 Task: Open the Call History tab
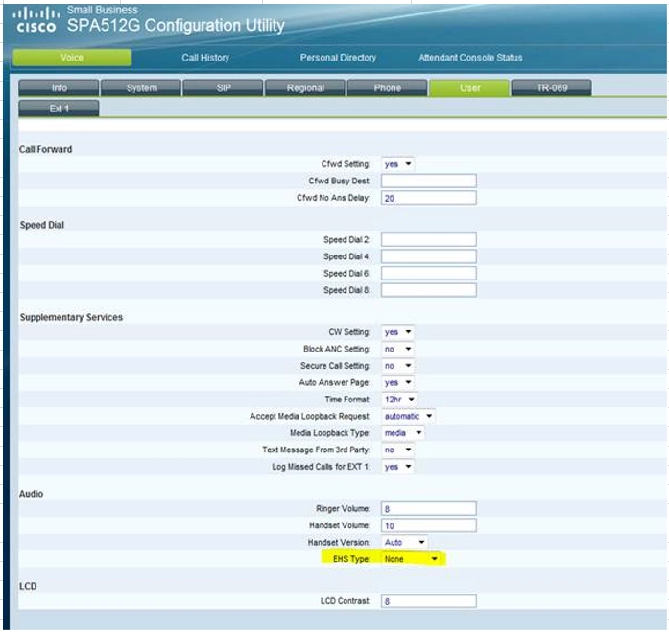(x=205, y=58)
